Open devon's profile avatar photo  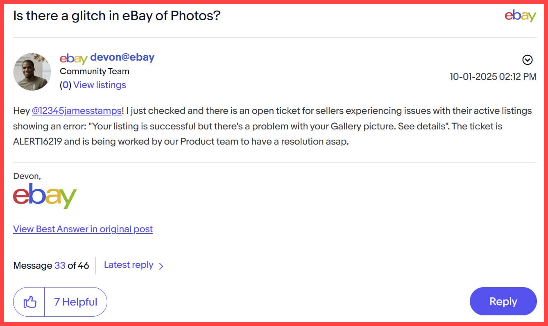click(x=32, y=71)
